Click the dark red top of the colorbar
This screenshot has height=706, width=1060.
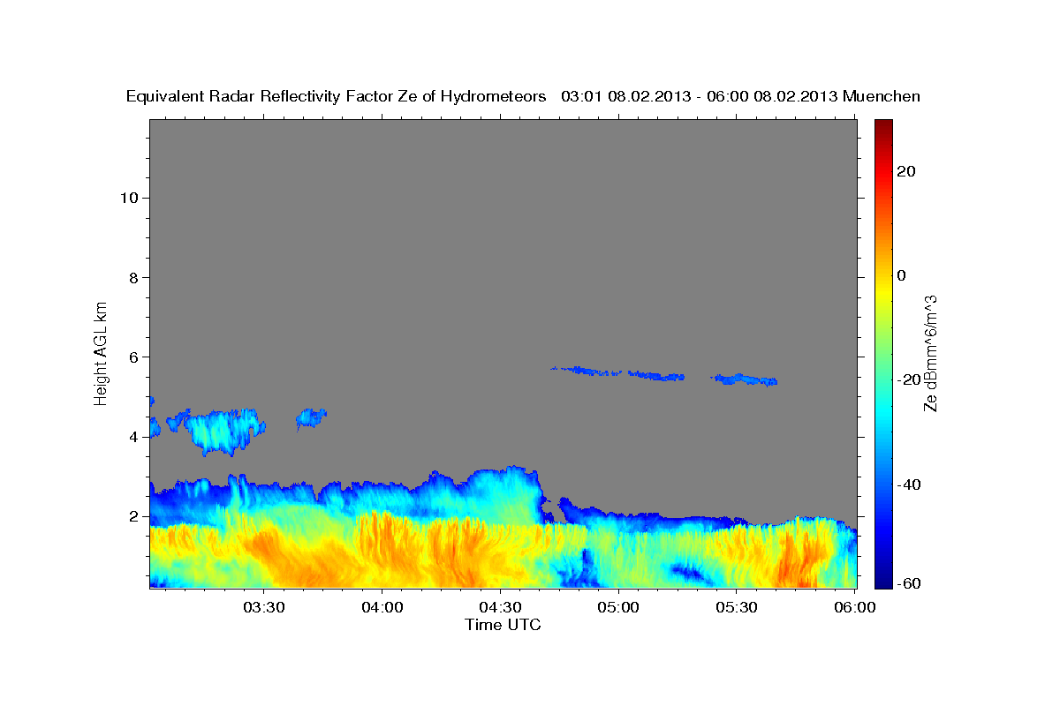point(883,125)
